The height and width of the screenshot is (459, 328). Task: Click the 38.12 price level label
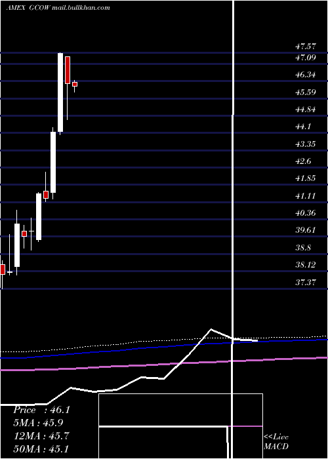[306, 265]
